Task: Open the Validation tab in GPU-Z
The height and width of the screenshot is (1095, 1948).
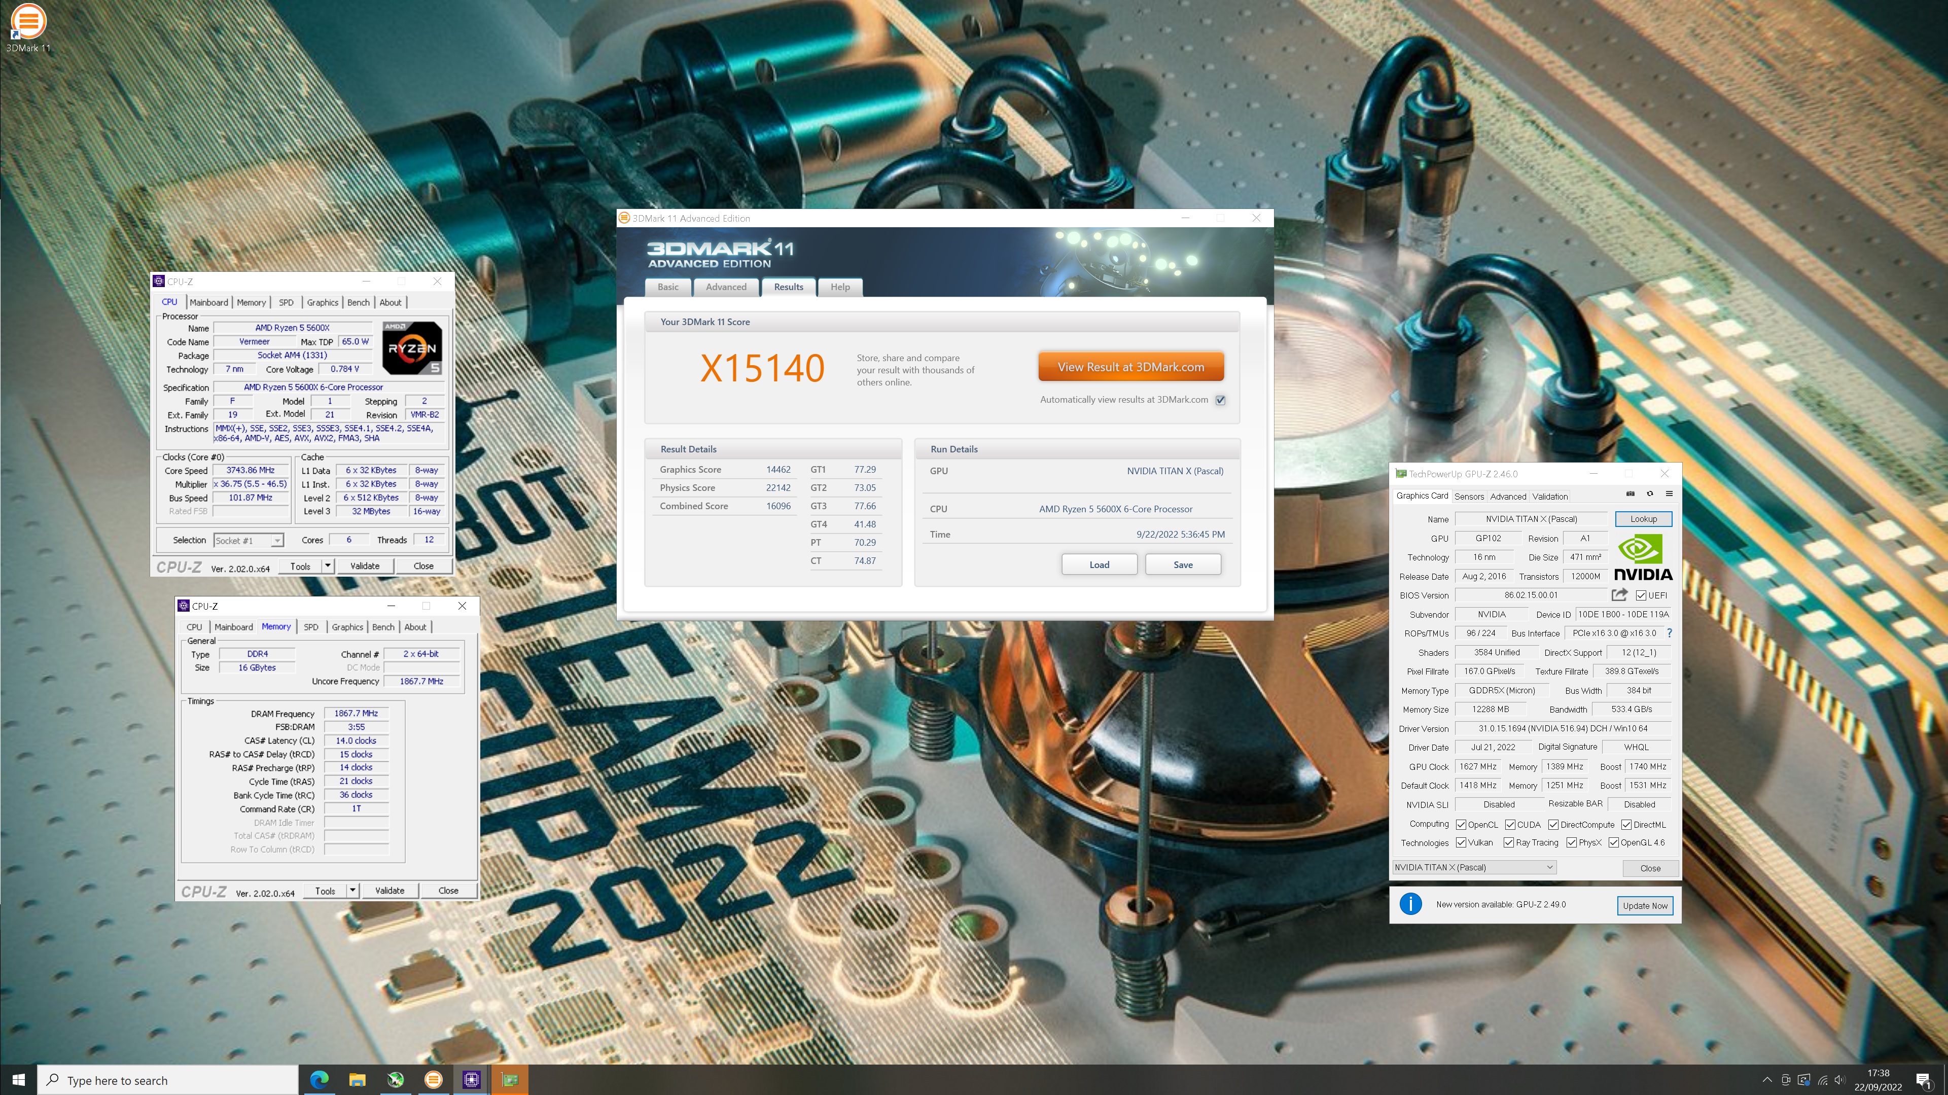Action: tap(1549, 496)
